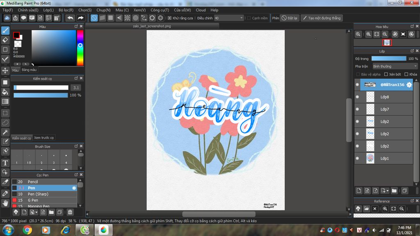This screenshot has height=236, width=420.
Task: Select the Lasso tool
Action: 5,123
